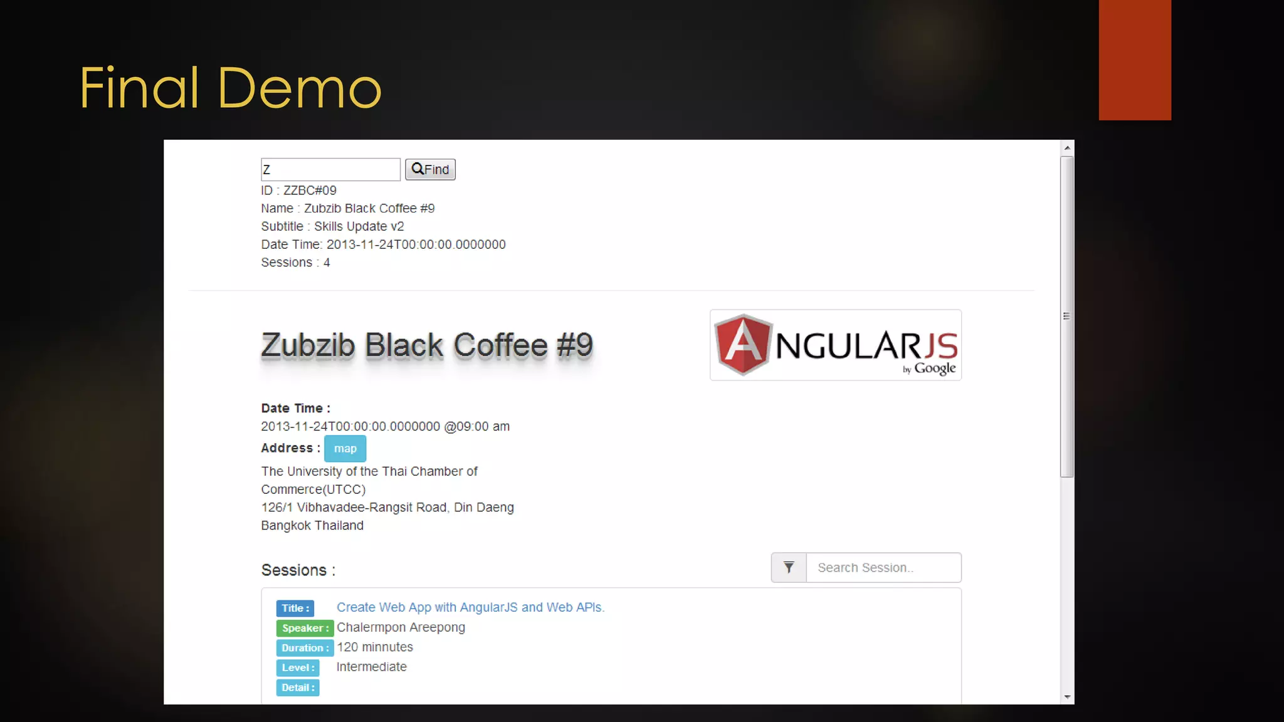The image size is (1284, 722).
Task: Click the Speaker label badge
Action: pyautogui.click(x=305, y=628)
